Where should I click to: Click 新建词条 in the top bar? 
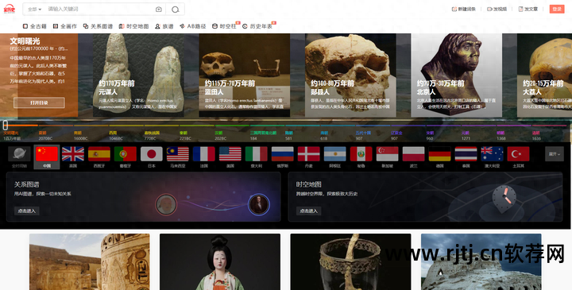[464, 9]
